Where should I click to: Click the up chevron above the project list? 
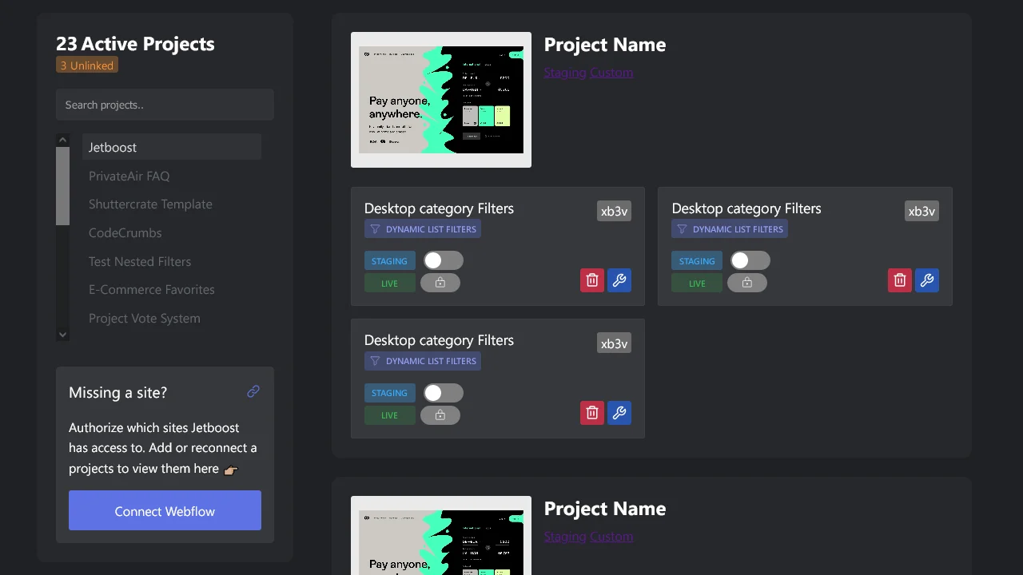[62, 139]
